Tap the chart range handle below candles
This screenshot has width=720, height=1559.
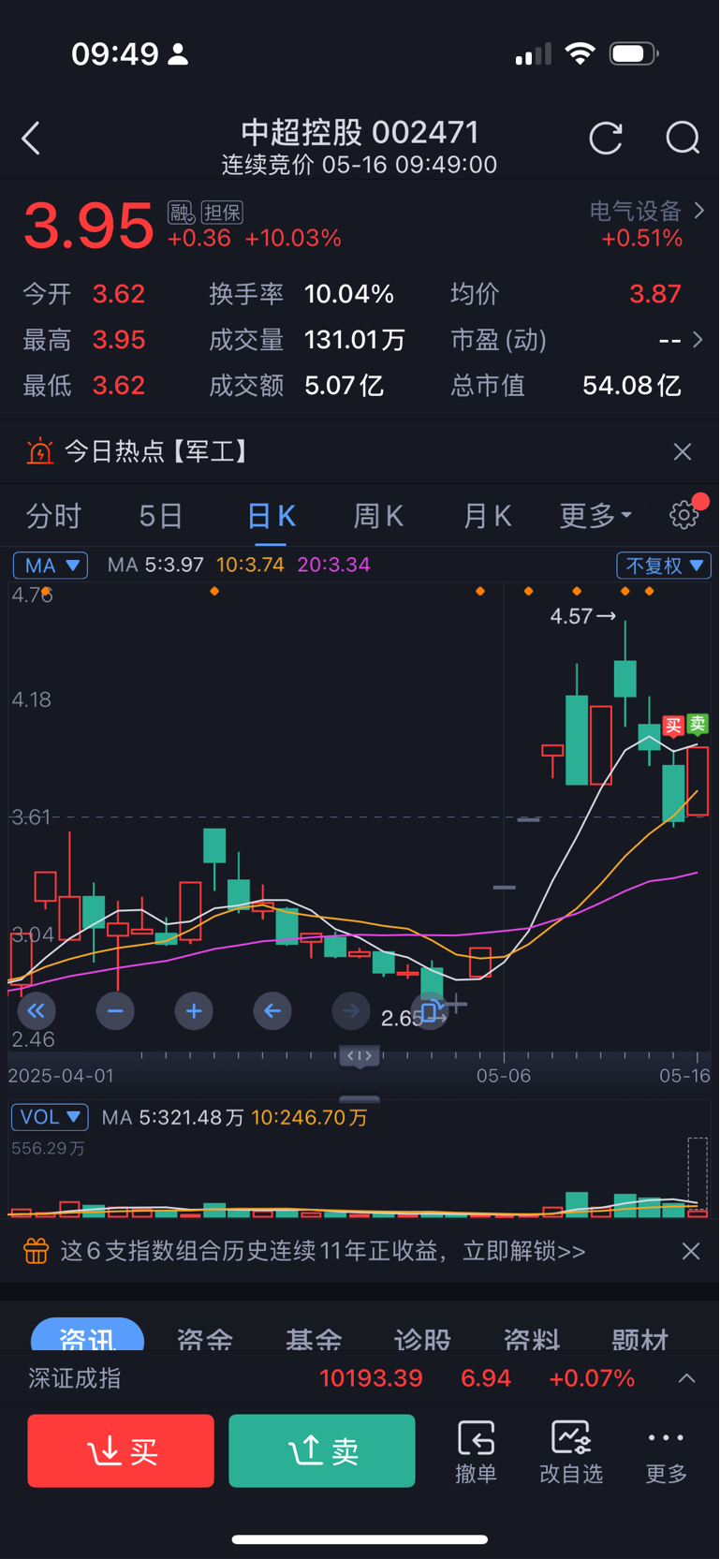[x=360, y=1056]
